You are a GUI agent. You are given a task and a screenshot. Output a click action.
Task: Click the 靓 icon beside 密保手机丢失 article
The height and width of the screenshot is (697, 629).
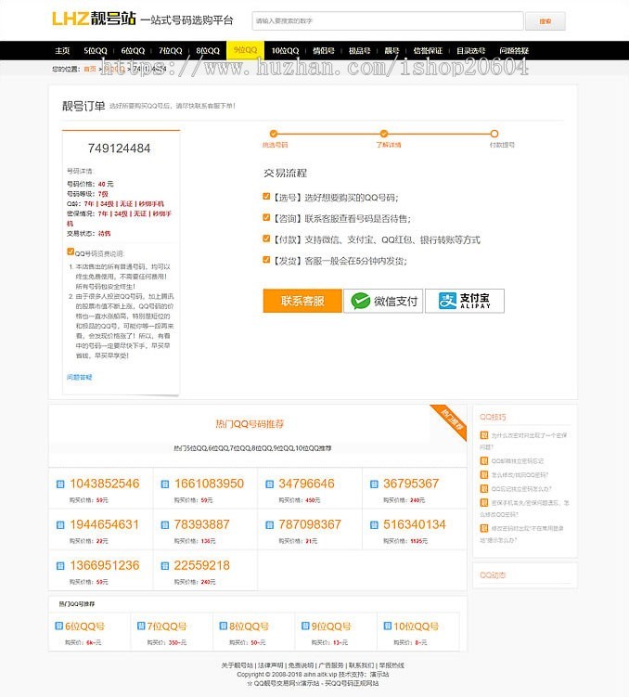[484, 503]
